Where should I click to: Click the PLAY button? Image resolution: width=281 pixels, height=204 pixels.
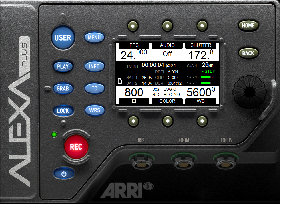click(x=63, y=66)
